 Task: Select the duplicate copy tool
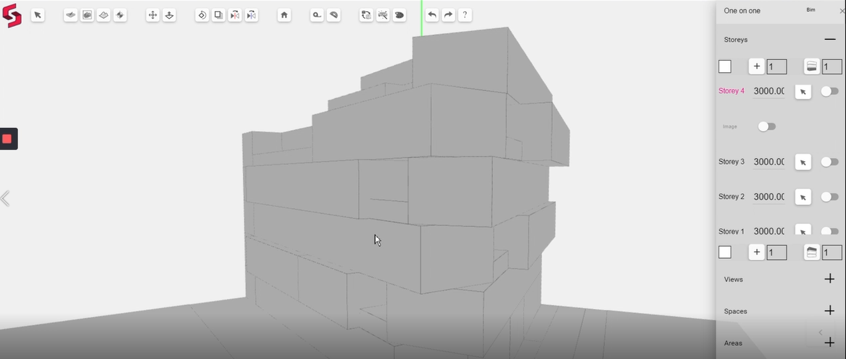click(219, 15)
